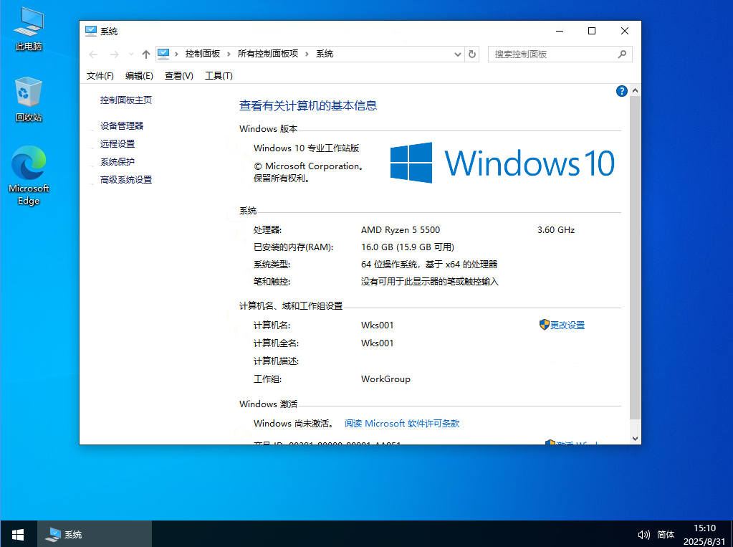The height and width of the screenshot is (547, 733).
Task: Click the Windows 10 专业工作站版 text
Action: pos(306,148)
